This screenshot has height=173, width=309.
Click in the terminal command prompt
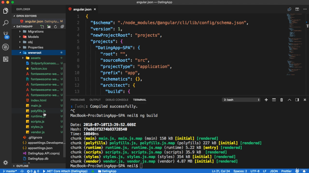coord(141,166)
